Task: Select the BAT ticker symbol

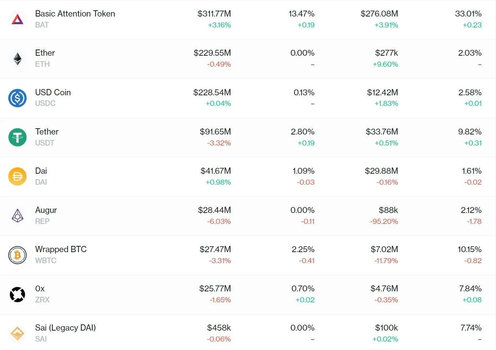Action: point(42,25)
